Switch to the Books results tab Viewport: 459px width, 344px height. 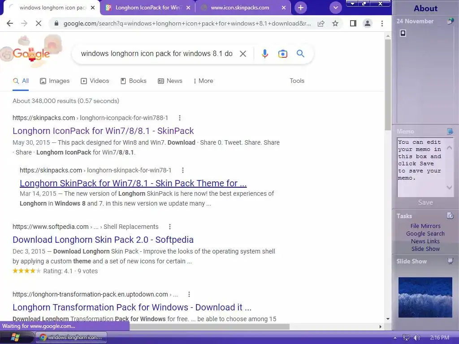point(134,81)
